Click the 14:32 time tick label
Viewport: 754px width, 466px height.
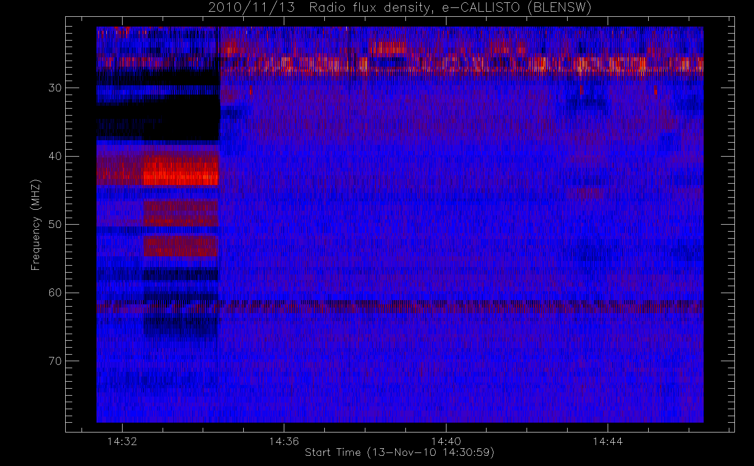(x=122, y=441)
